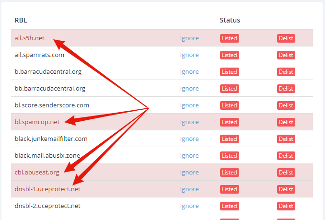Click Listed badge for black.junkemailfilter.com
The width and height of the screenshot is (325, 220).
coord(230,139)
